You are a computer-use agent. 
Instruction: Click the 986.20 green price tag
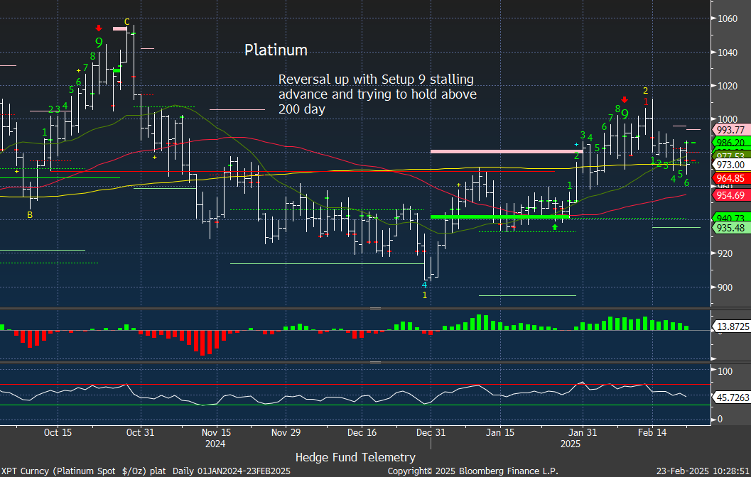731,142
